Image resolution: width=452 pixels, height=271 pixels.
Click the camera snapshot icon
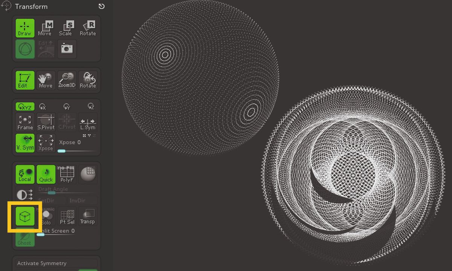[x=67, y=48]
